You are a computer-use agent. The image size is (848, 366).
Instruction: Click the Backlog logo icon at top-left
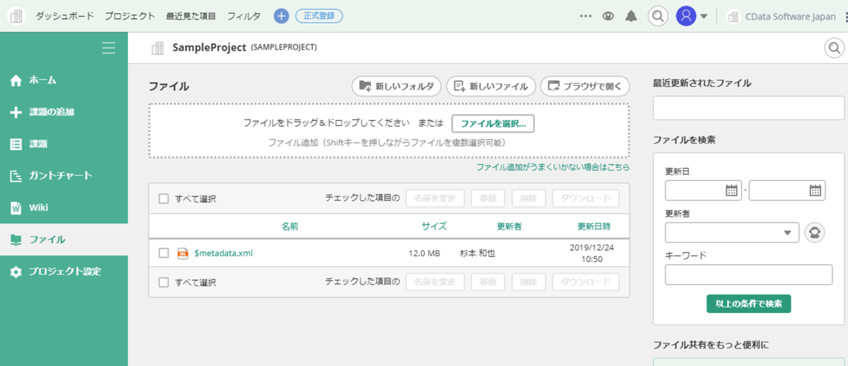click(17, 16)
